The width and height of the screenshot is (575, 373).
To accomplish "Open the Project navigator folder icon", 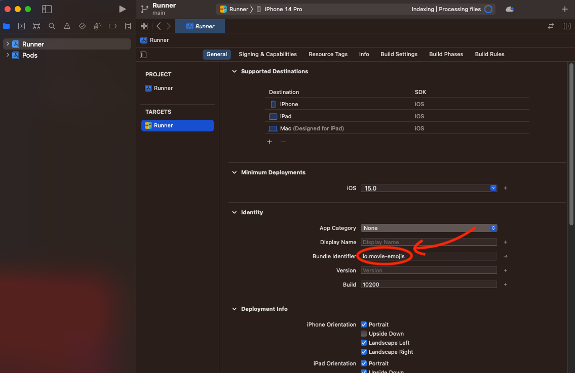I will [6, 26].
